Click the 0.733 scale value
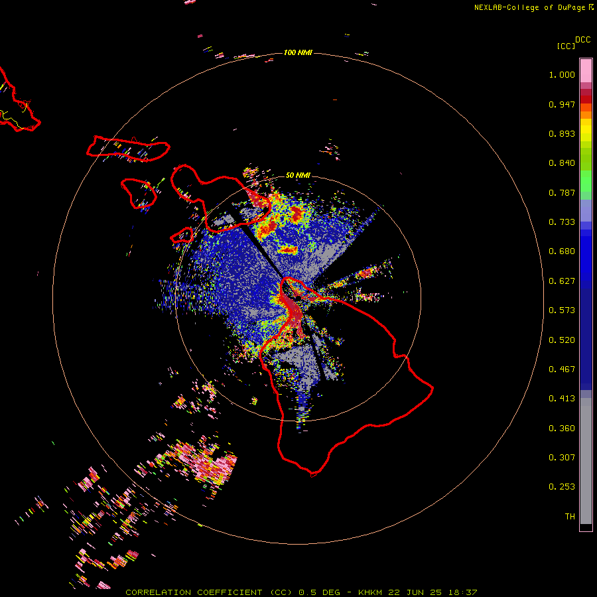Viewport: 597px width, 597px height. tap(562, 222)
